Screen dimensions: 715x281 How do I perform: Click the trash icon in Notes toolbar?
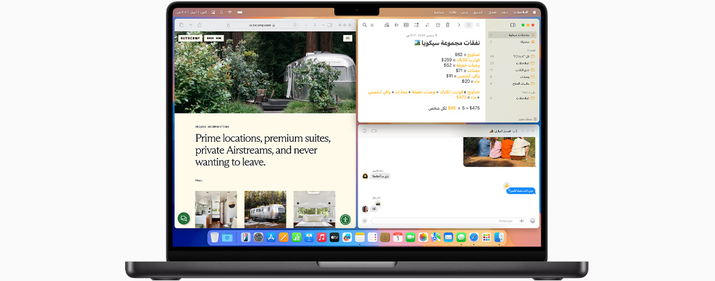pos(448,25)
